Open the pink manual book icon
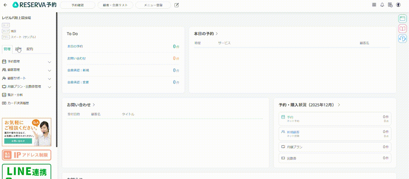 pos(402,29)
